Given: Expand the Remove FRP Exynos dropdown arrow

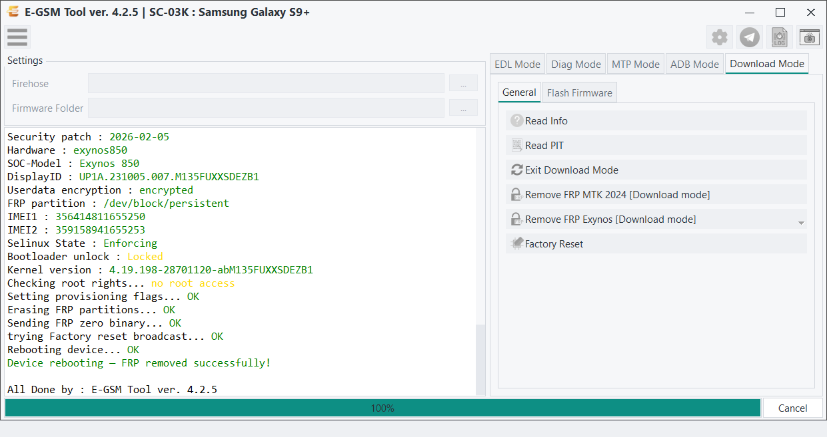Looking at the screenshot, I should (801, 223).
